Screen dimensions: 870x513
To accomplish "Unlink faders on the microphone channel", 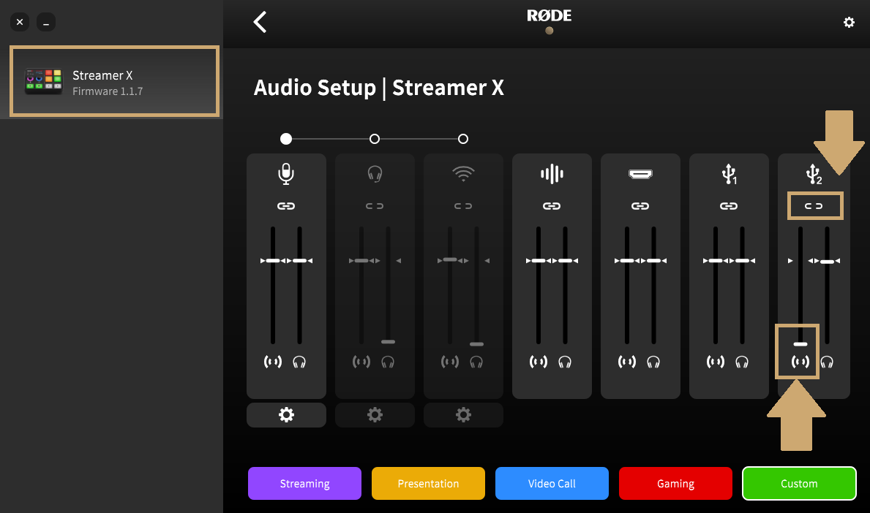I will coord(286,206).
